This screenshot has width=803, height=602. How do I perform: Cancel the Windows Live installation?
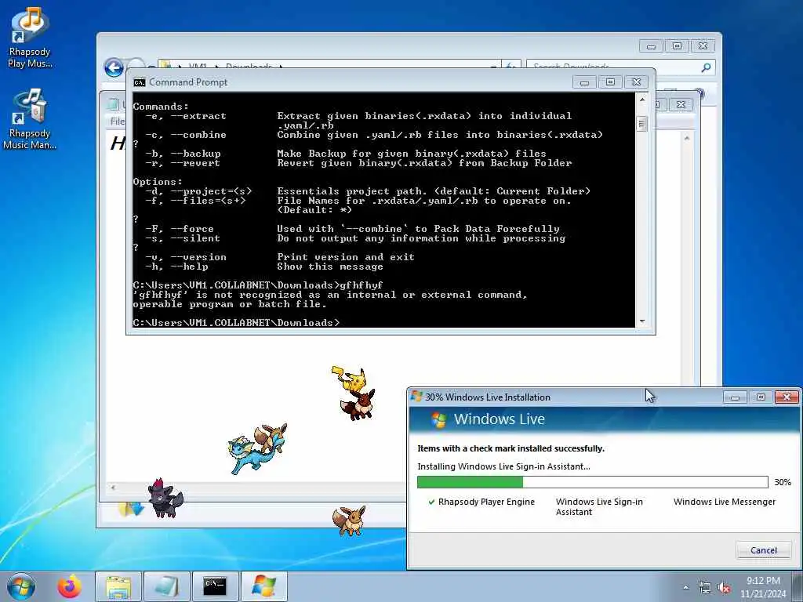763,550
